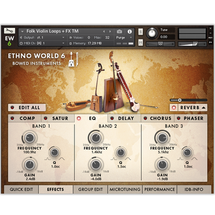Load next instrument preset arrow

pyautogui.click(x=110, y=32)
